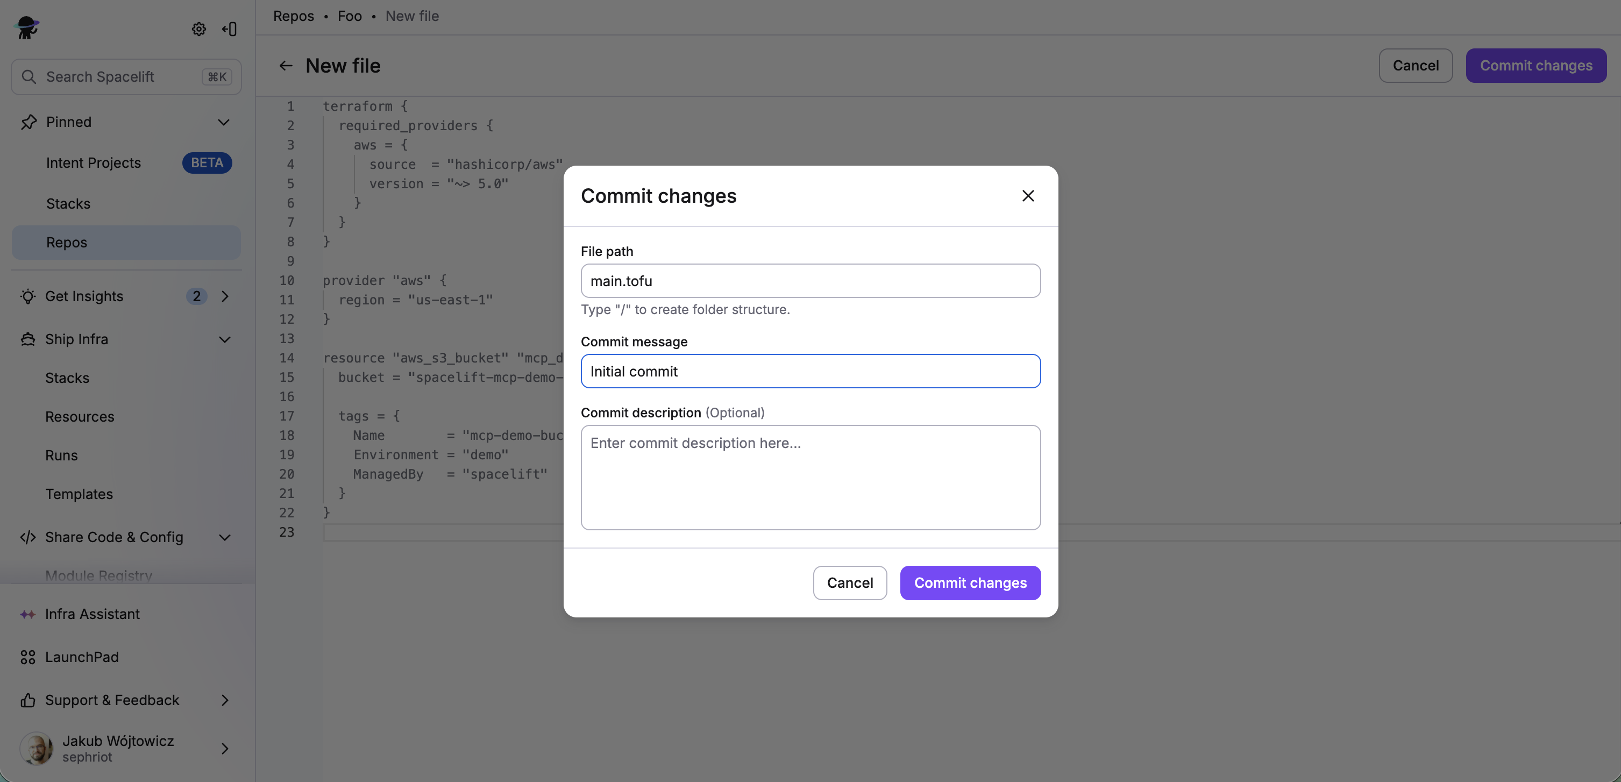This screenshot has height=782, width=1621.
Task: Open the Infra Assistant sparkle icon
Action: coord(27,614)
